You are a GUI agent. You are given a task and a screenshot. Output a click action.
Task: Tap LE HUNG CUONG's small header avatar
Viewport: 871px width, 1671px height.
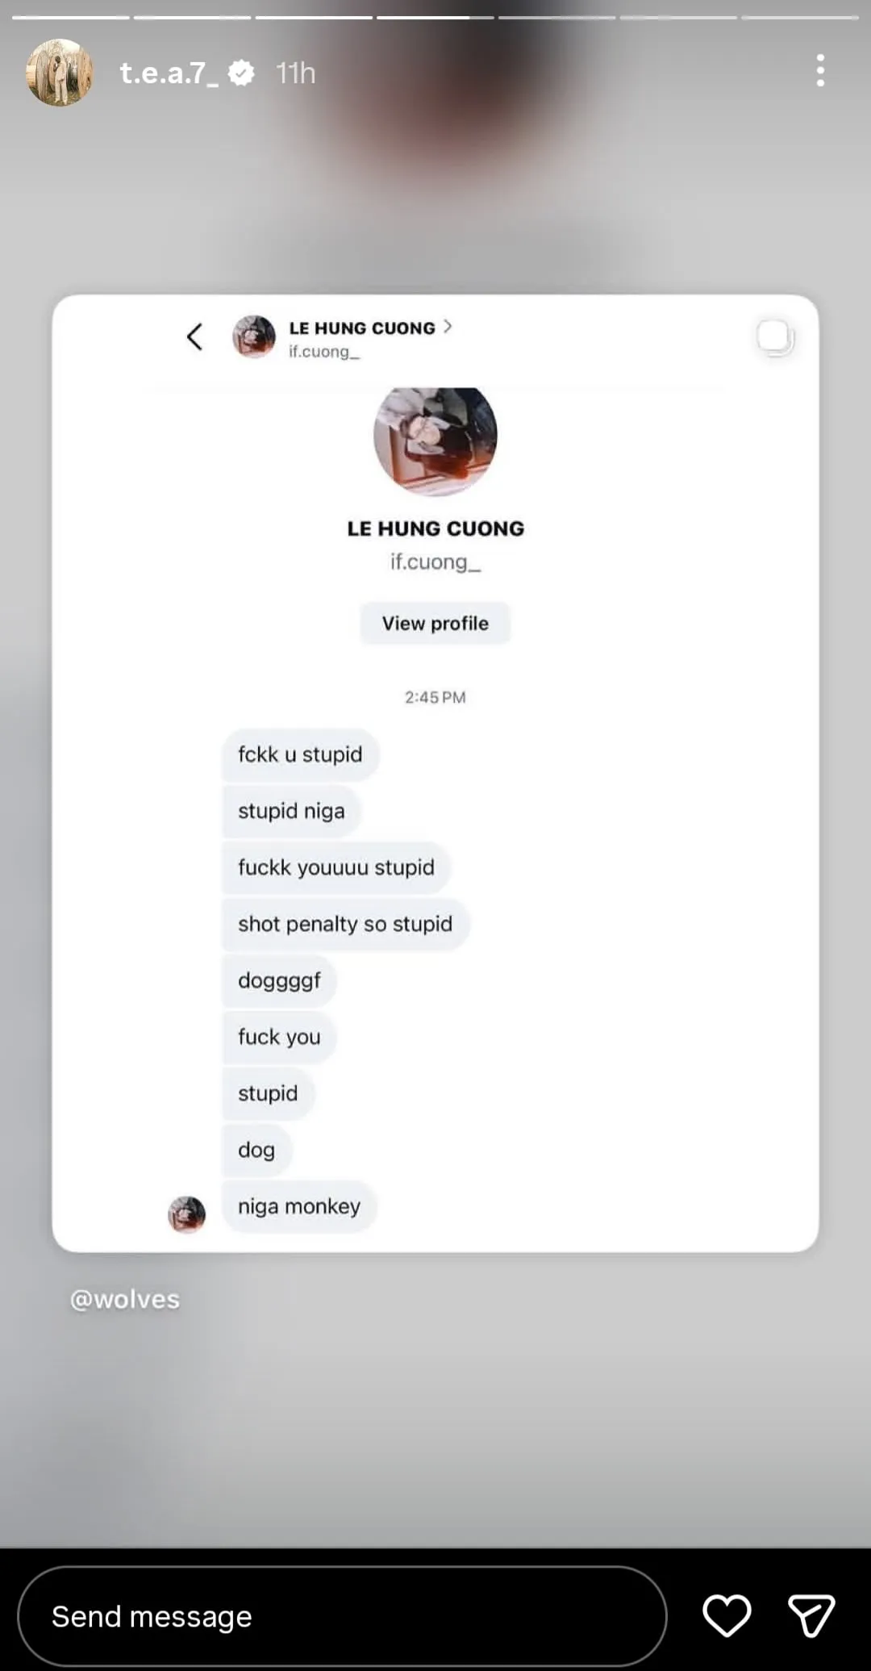pyautogui.click(x=253, y=336)
